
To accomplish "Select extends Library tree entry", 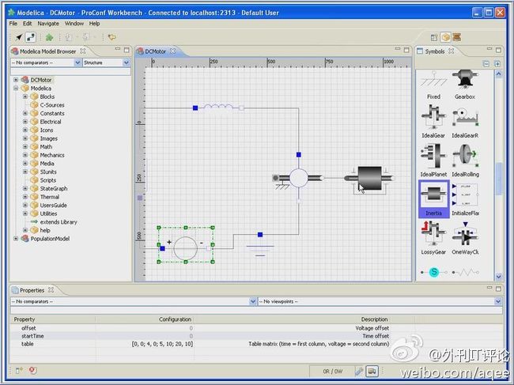I will (59, 222).
